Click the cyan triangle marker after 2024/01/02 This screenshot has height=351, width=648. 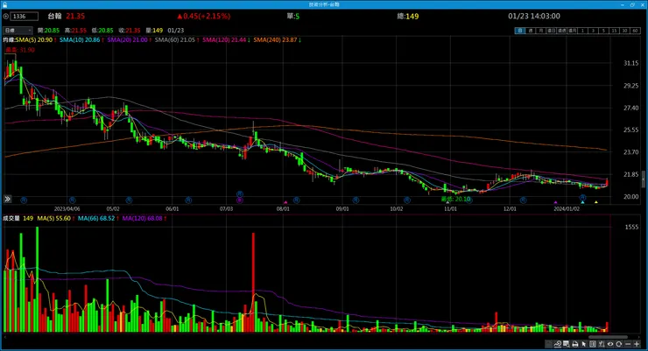click(582, 202)
